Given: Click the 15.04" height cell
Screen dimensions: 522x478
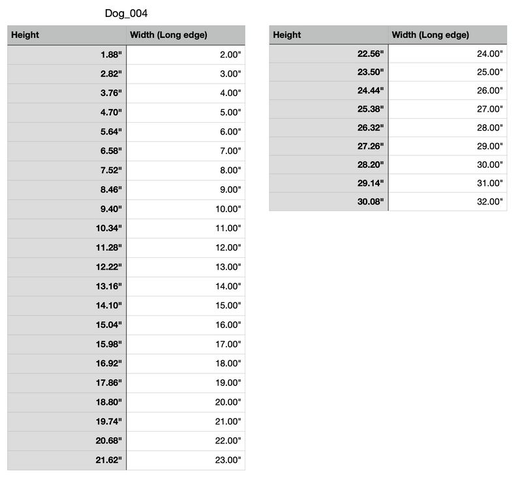Looking at the screenshot, I should [67, 325].
